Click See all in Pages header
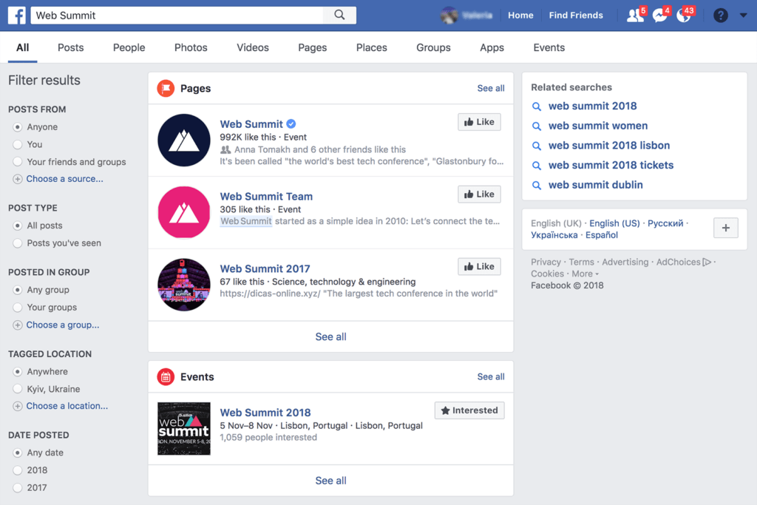This screenshot has height=505, width=757. [491, 88]
